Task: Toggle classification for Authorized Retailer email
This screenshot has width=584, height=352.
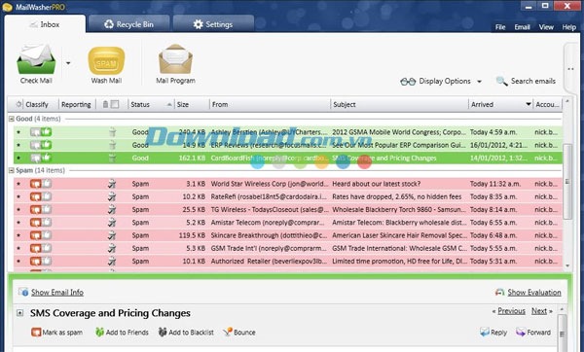Action: point(41,262)
